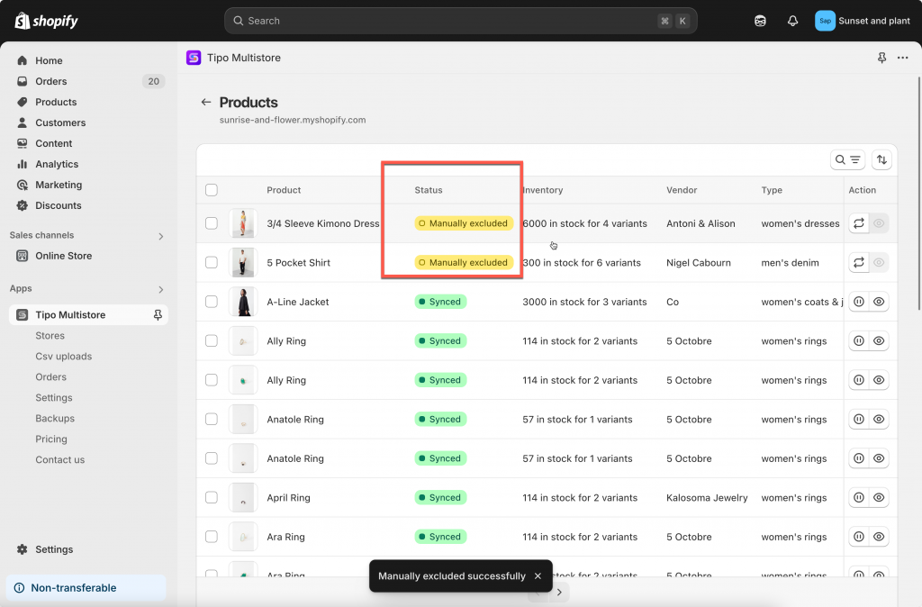Image resolution: width=922 pixels, height=607 pixels.
Task: Click the page vertical scrollbar
Action: [919, 194]
